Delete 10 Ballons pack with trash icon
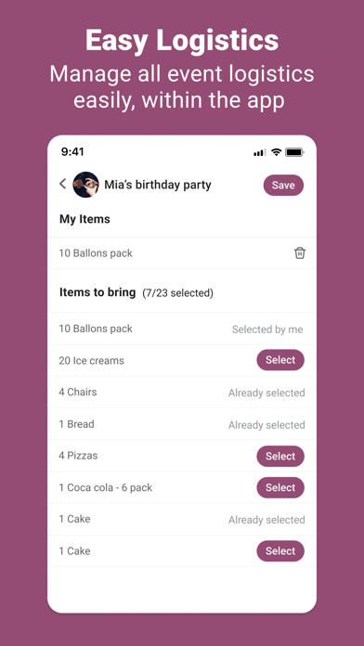 [x=300, y=253]
